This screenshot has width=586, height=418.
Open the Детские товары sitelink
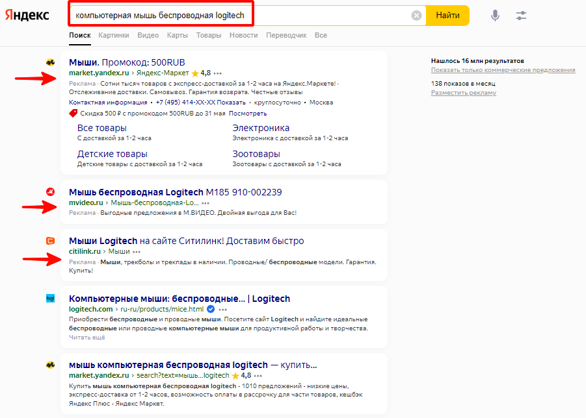112,154
